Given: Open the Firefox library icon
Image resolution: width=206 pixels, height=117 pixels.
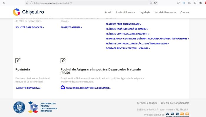Looking at the screenshot, I should 189,3.
